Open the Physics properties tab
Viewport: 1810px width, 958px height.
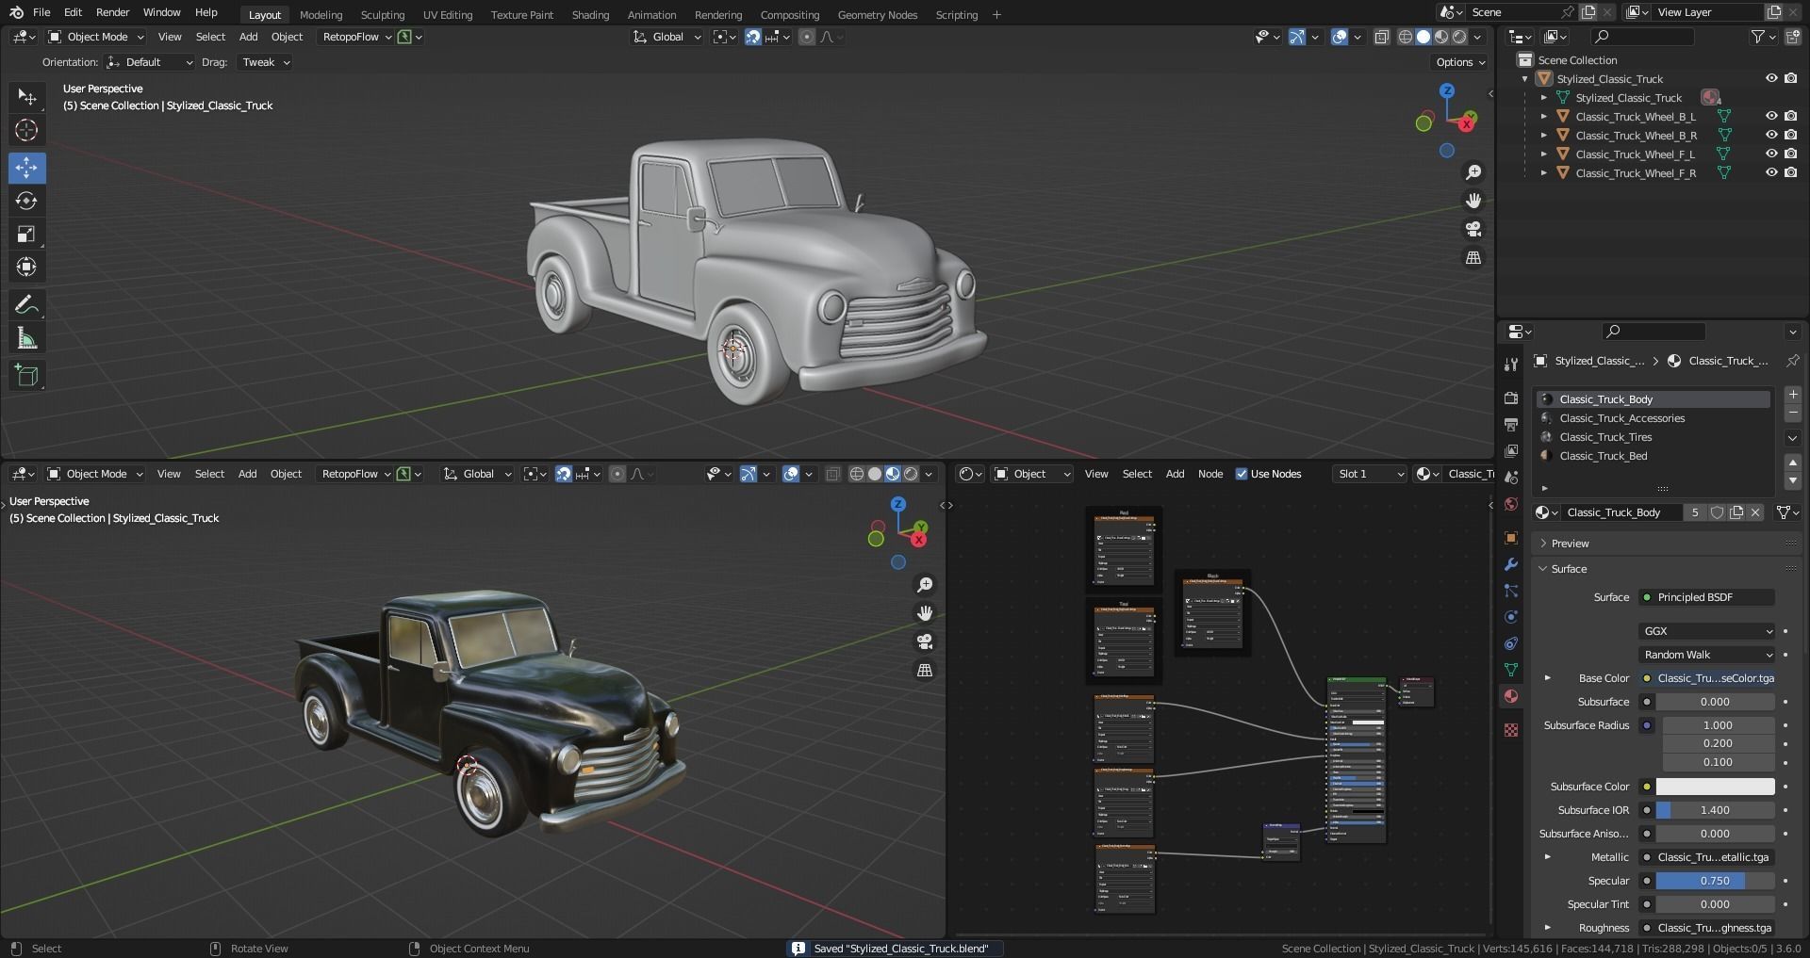[x=1511, y=617]
